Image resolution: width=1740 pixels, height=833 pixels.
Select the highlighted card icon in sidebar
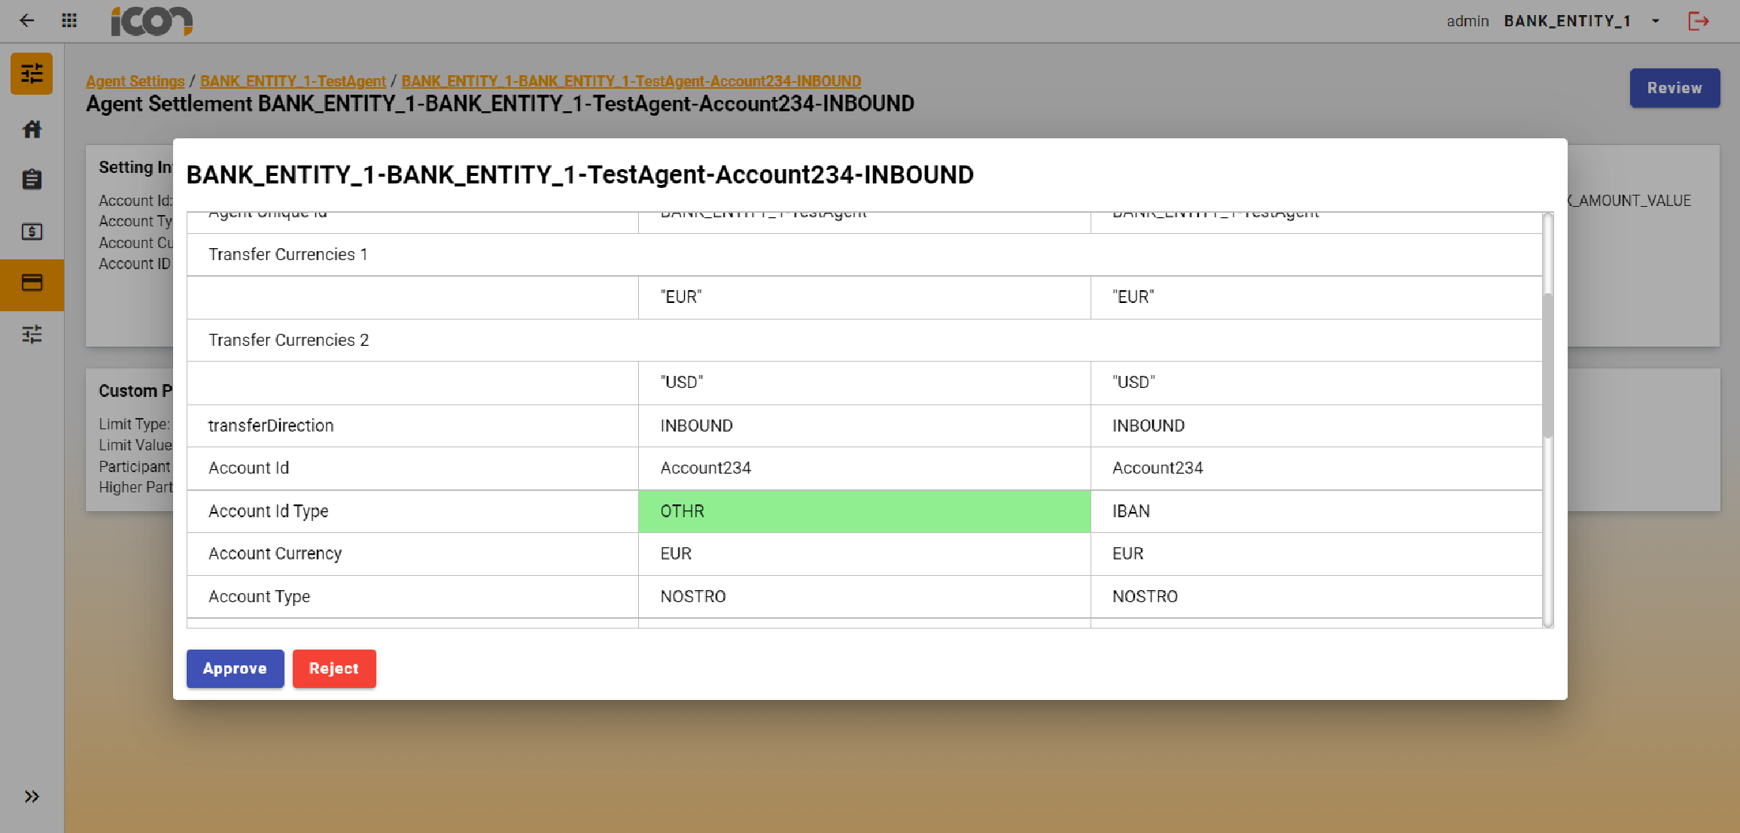[32, 283]
